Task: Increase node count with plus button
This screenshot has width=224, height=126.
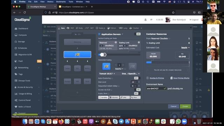Action: point(123,65)
